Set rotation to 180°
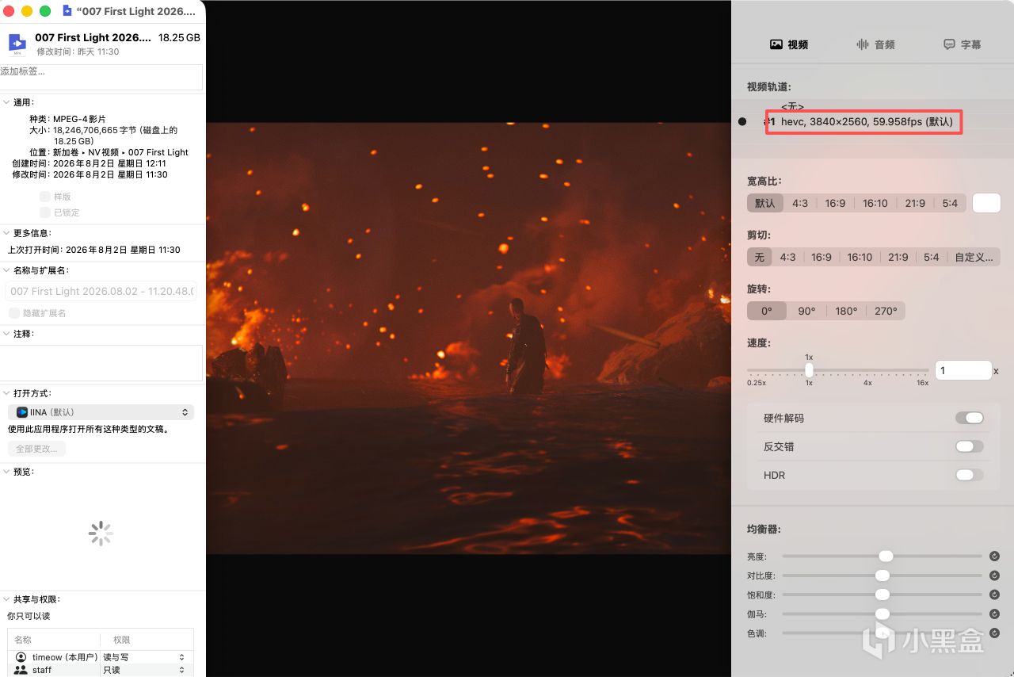Image resolution: width=1014 pixels, height=677 pixels. coord(846,311)
